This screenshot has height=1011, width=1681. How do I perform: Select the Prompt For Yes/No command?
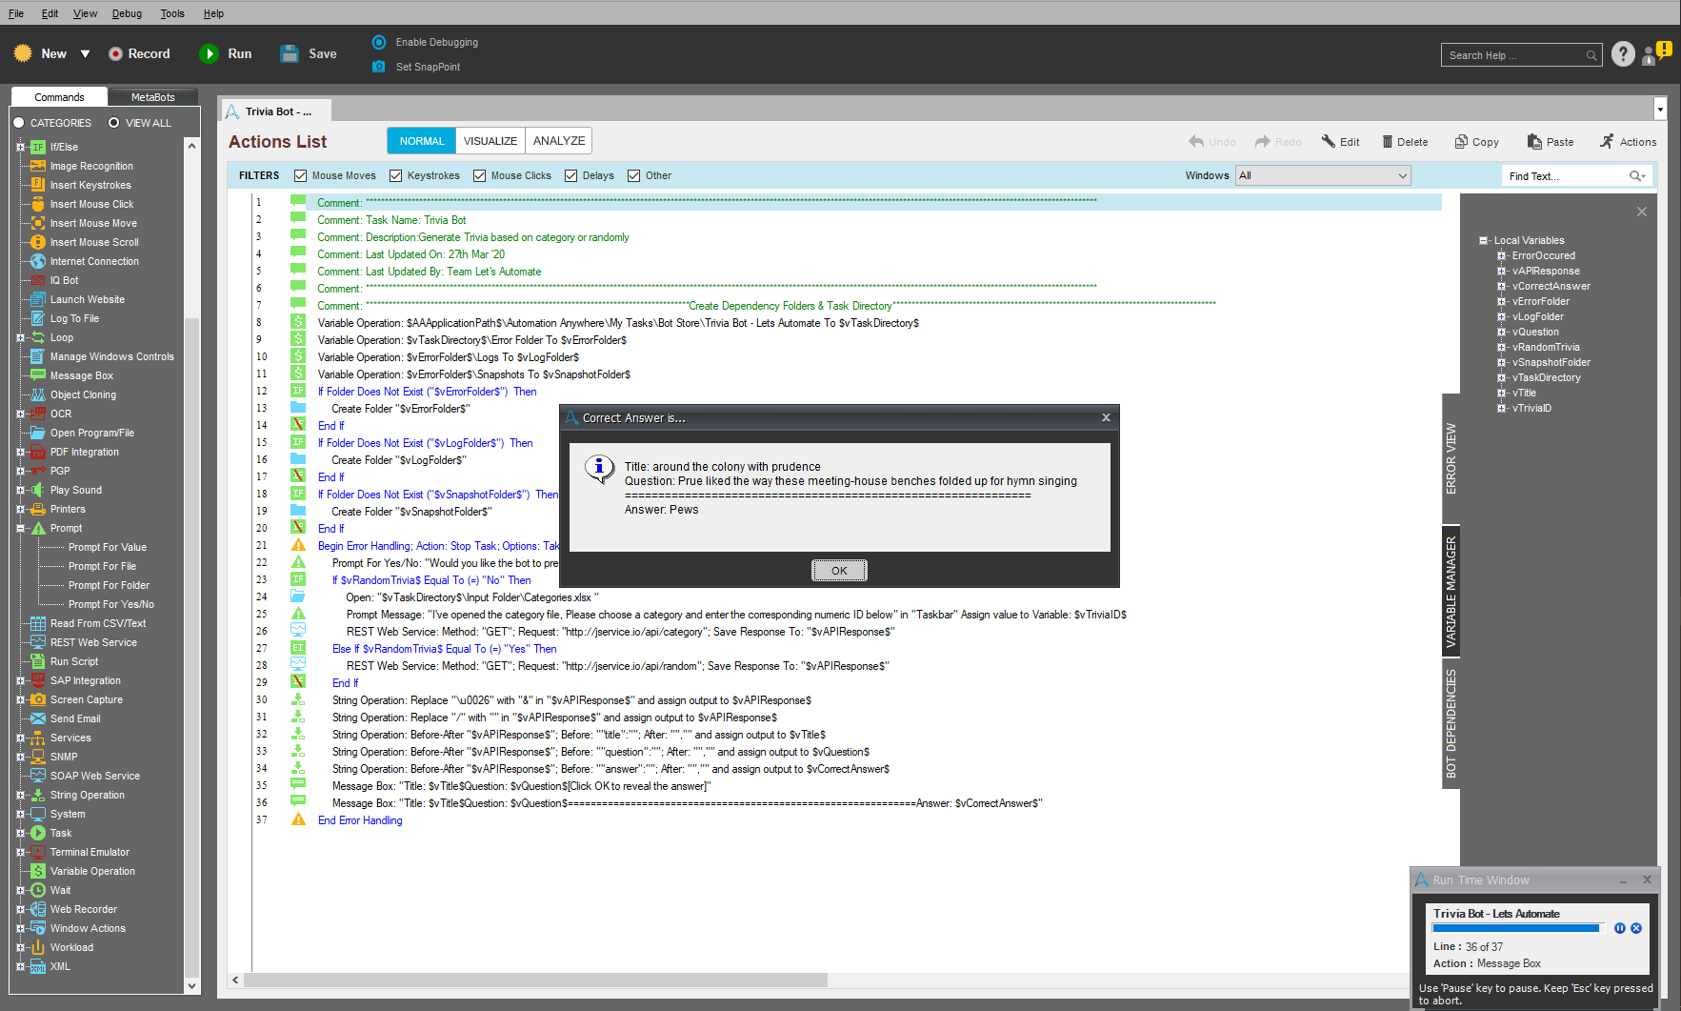pyautogui.click(x=110, y=604)
